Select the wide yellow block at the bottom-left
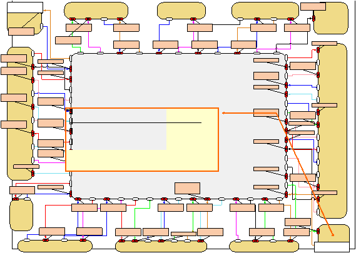356x253 pixels. point(55,246)
